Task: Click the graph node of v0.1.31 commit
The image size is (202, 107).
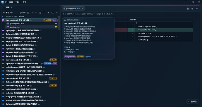Action: coord(3,20)
